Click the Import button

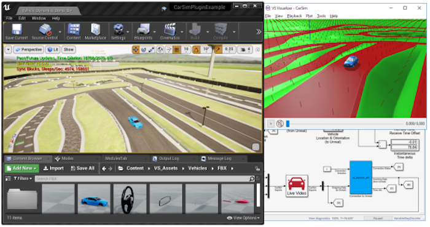[x=53, y=169]
